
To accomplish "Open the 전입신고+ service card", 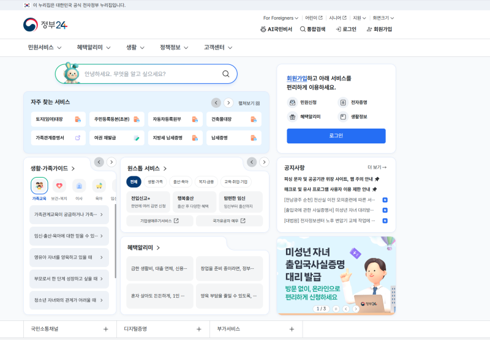I will click(x=148, y=202).
